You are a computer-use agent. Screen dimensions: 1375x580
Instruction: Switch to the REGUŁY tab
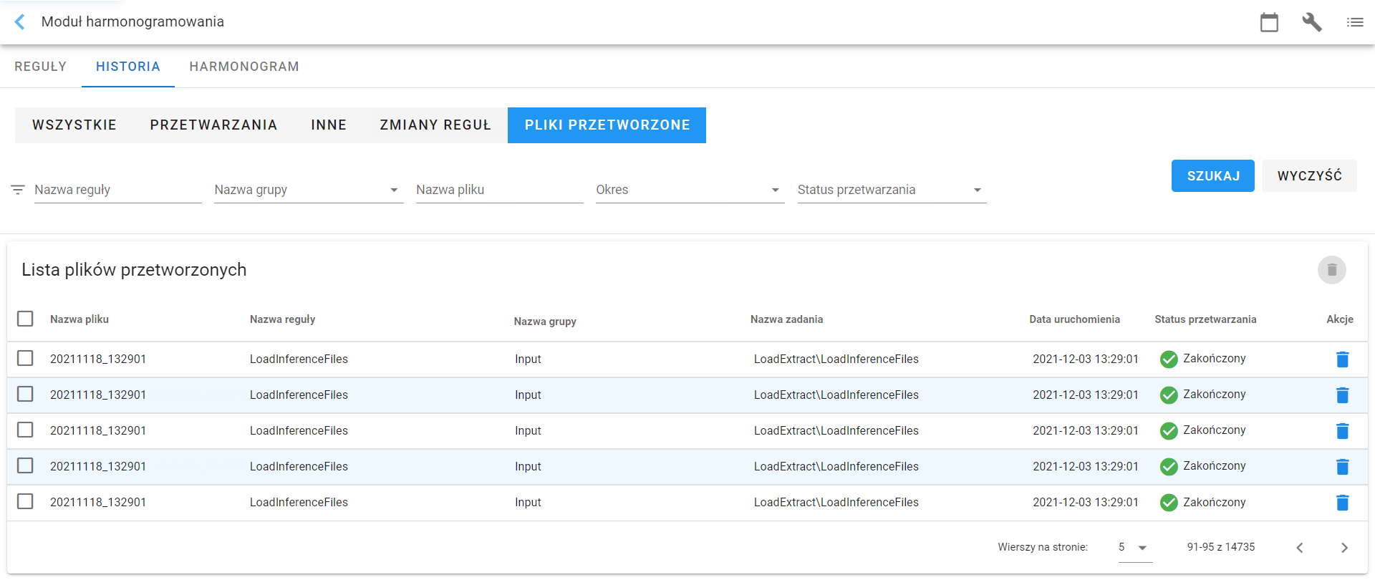pos(41,67)
